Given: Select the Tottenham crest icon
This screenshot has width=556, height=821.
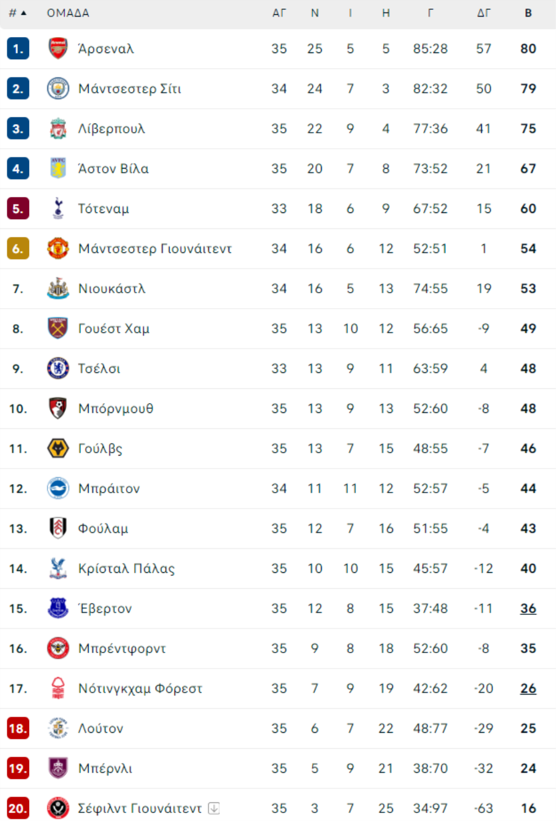Looking at the screenshot, I should coord(58,209).
